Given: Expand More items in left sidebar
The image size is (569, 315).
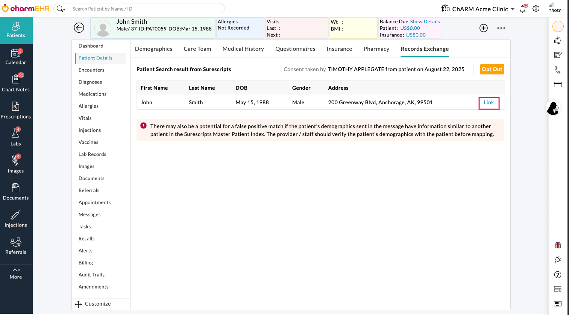Looking at the screenshot, I should pos(16,274).
